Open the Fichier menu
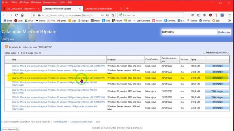This screenshot has height=131, width=234. pyautogui.click(x=5, y=2)
